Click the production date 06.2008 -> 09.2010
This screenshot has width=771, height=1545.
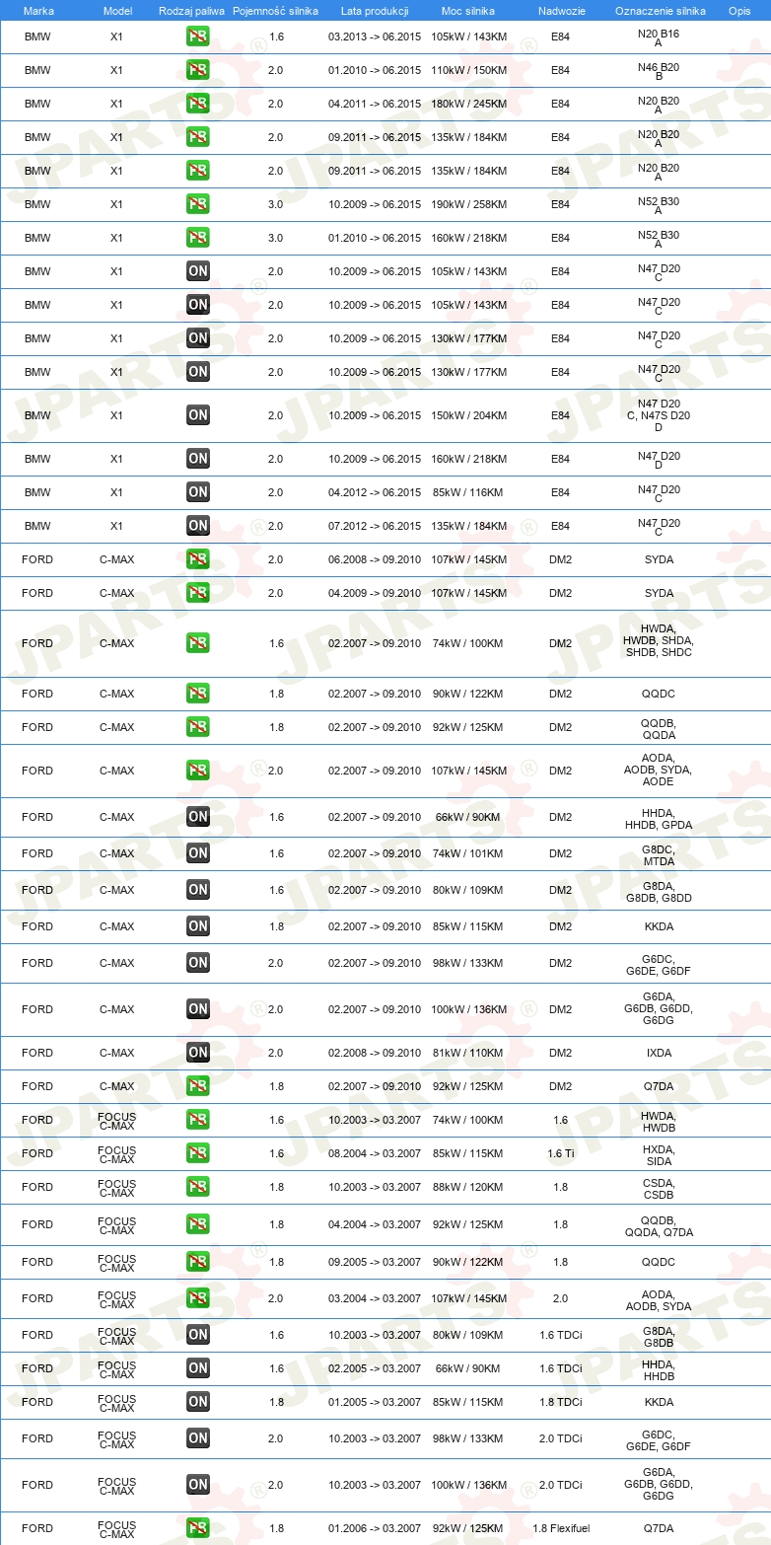[375, 559]
